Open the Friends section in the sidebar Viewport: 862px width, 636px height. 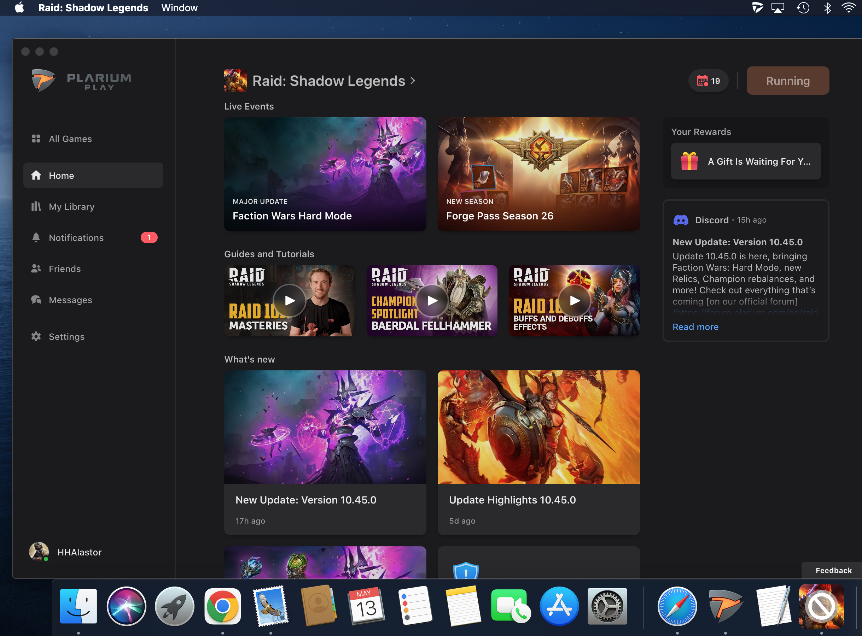point(93,269)
